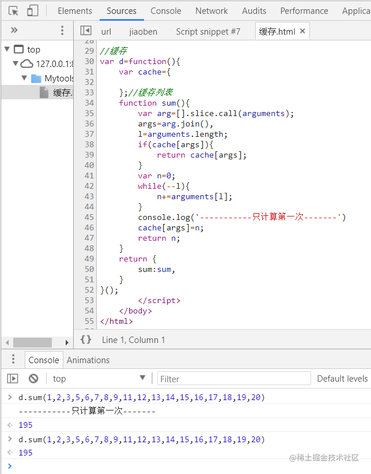The image size is (371, 474).
Task: Open the Elements panel tab
Action: pyautogui.click(x=75, y=11)
